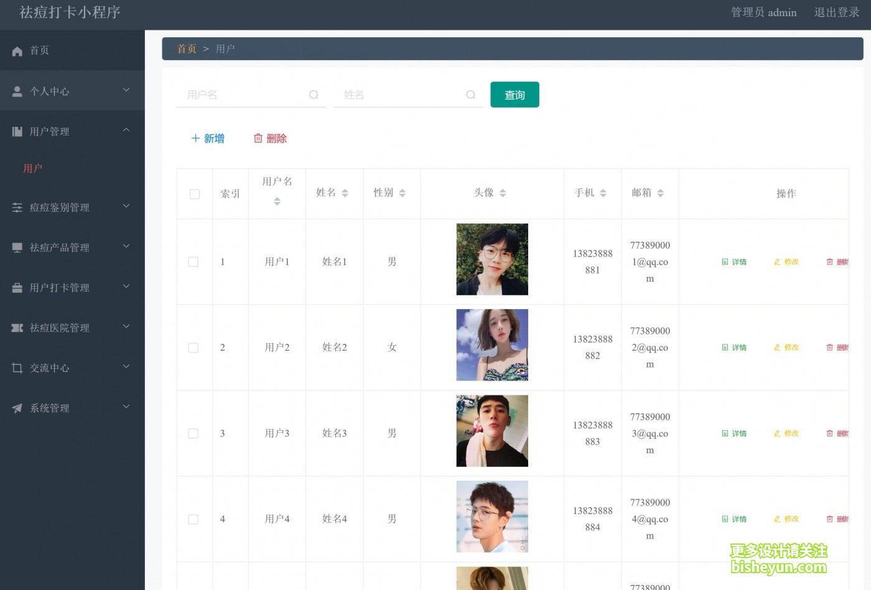Open the 痘痘鉴别管理 menu label
871x590 pixels.
60,208
